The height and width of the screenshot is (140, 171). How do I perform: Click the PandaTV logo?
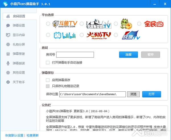pos(99,24)
